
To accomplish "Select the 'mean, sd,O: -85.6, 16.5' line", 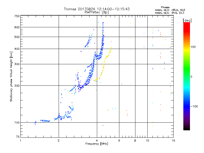I will click(x=170, y=10).
